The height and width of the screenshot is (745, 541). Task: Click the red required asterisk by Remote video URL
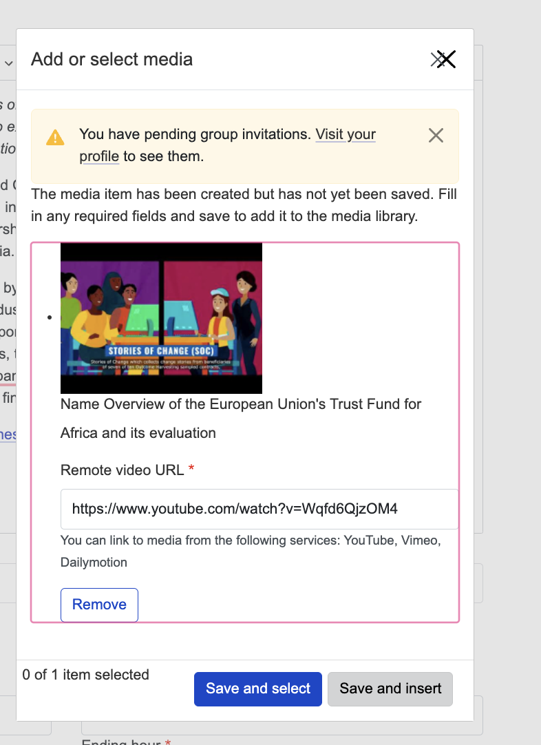pyautogui.click(x=191, y=470)
